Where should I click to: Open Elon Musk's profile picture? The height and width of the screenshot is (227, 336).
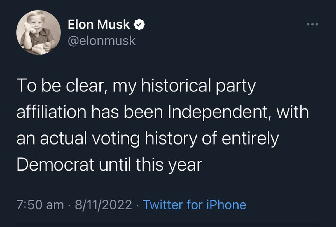[x=38, y=32]
